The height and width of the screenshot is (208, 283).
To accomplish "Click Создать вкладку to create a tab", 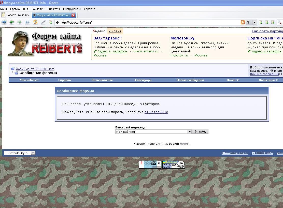I will (x=15, y=15).
